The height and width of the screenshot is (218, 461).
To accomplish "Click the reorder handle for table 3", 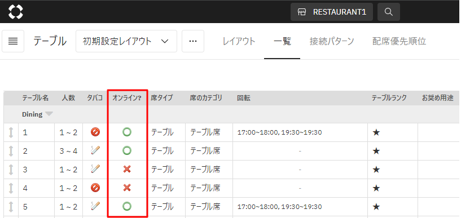I will (11, 170).
